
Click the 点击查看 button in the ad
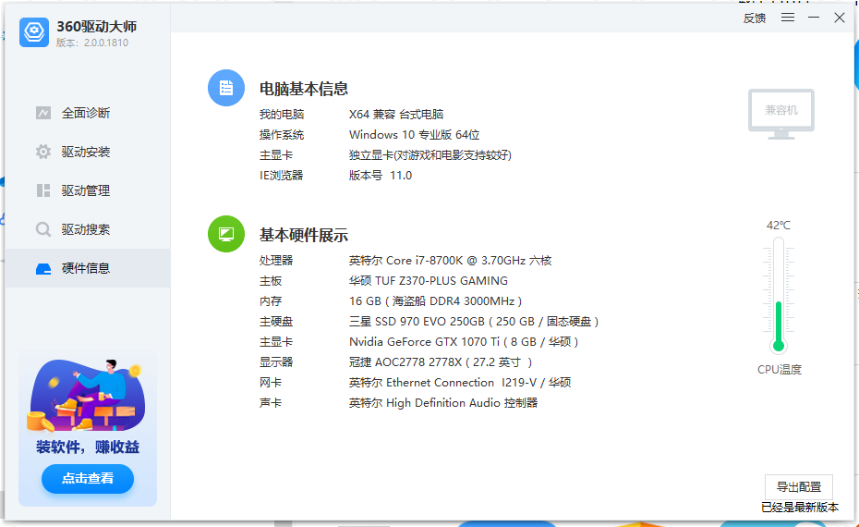click(88, 479)
